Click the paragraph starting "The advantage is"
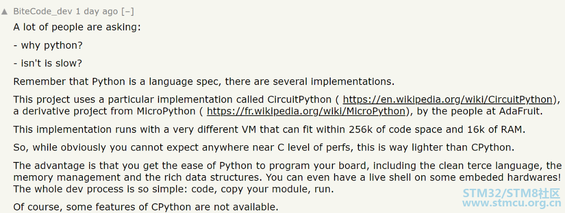Image resolution: width=565 pixels, height=213 pixels. point(287,177)
